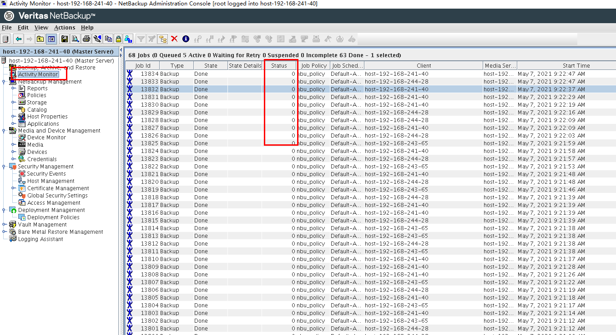Sort by the Status column header

(279, 66)
